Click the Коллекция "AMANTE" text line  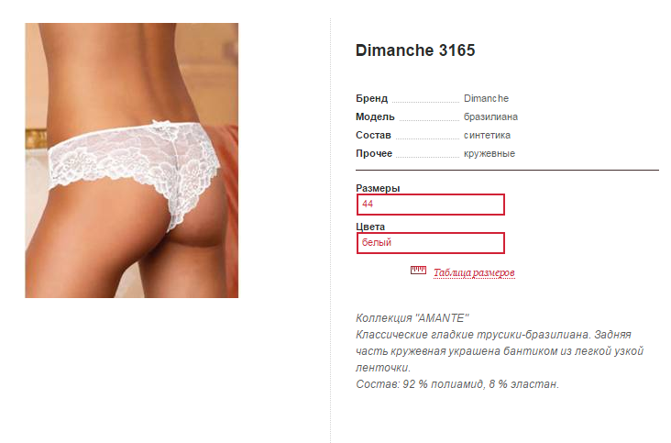point(412,318)
